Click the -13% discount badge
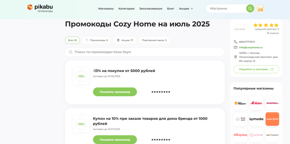The height and width of the screenshot is (144, 290). (81, 76)
